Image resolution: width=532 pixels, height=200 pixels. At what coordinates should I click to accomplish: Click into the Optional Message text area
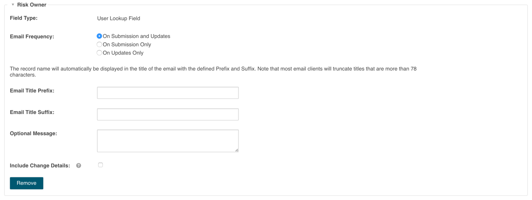coord(168,141)
